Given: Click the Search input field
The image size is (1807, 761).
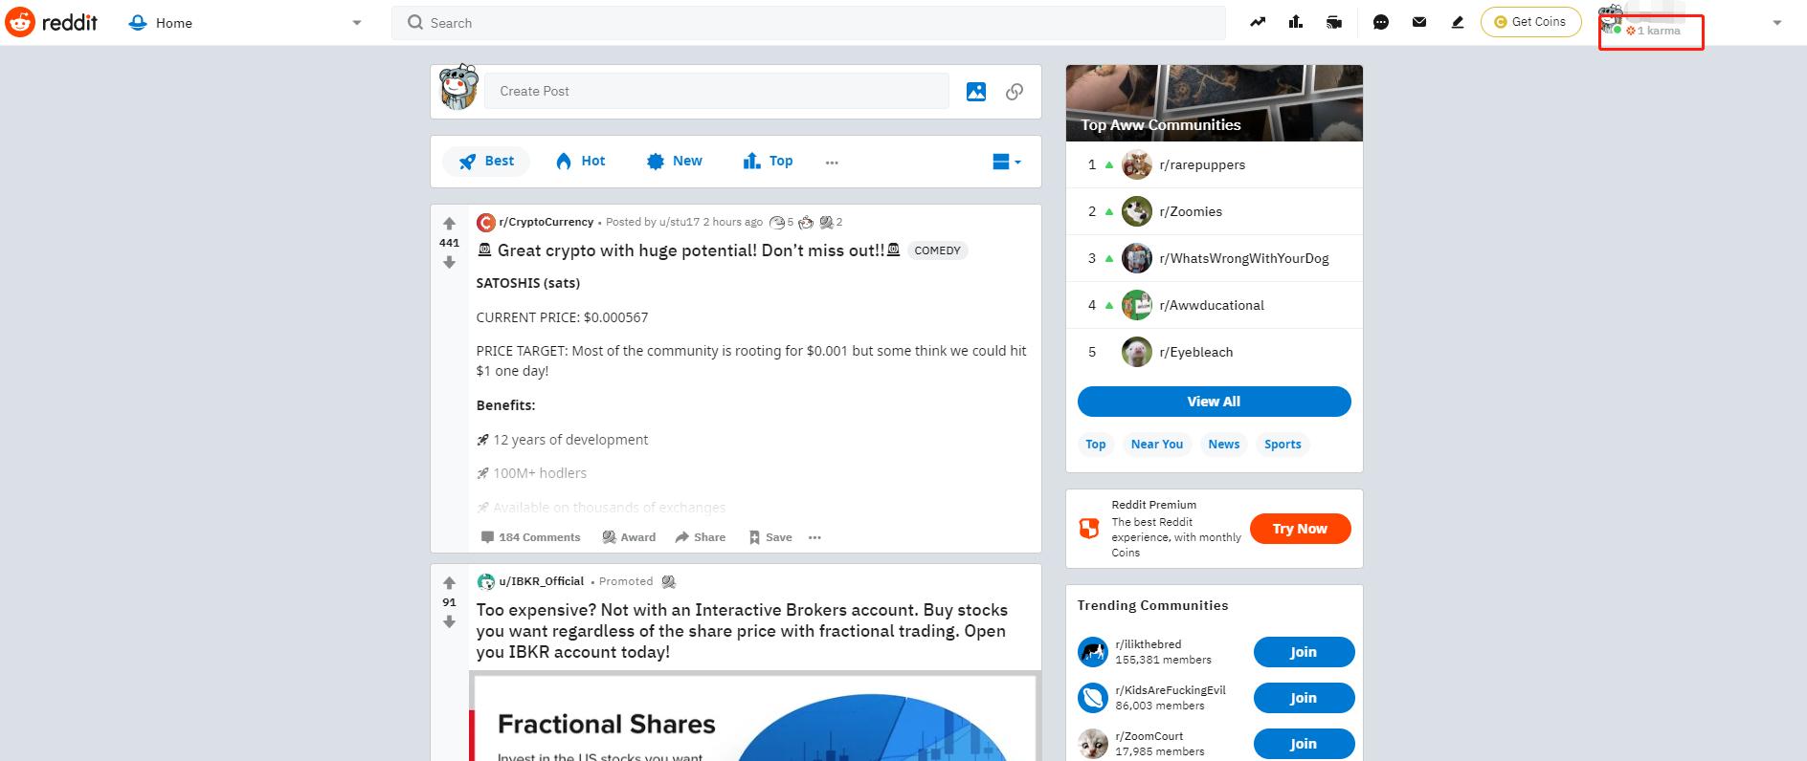Looking at the screenshot, I should (x=808, y=23).
